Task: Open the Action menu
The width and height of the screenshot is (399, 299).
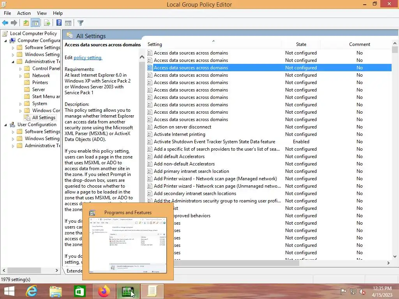Action: tap(24, 13)
